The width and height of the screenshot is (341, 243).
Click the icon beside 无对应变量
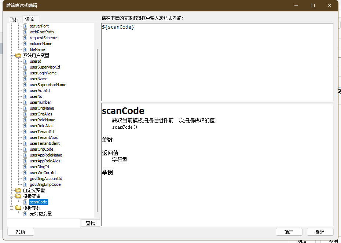[25, 214]
